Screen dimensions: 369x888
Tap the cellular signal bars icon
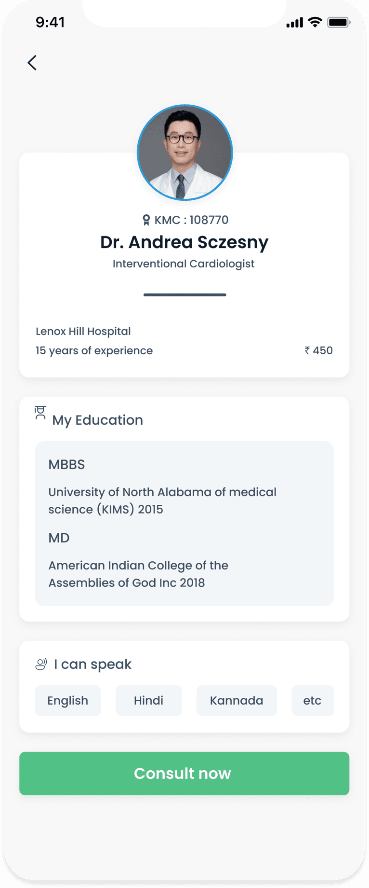[294, 22]
